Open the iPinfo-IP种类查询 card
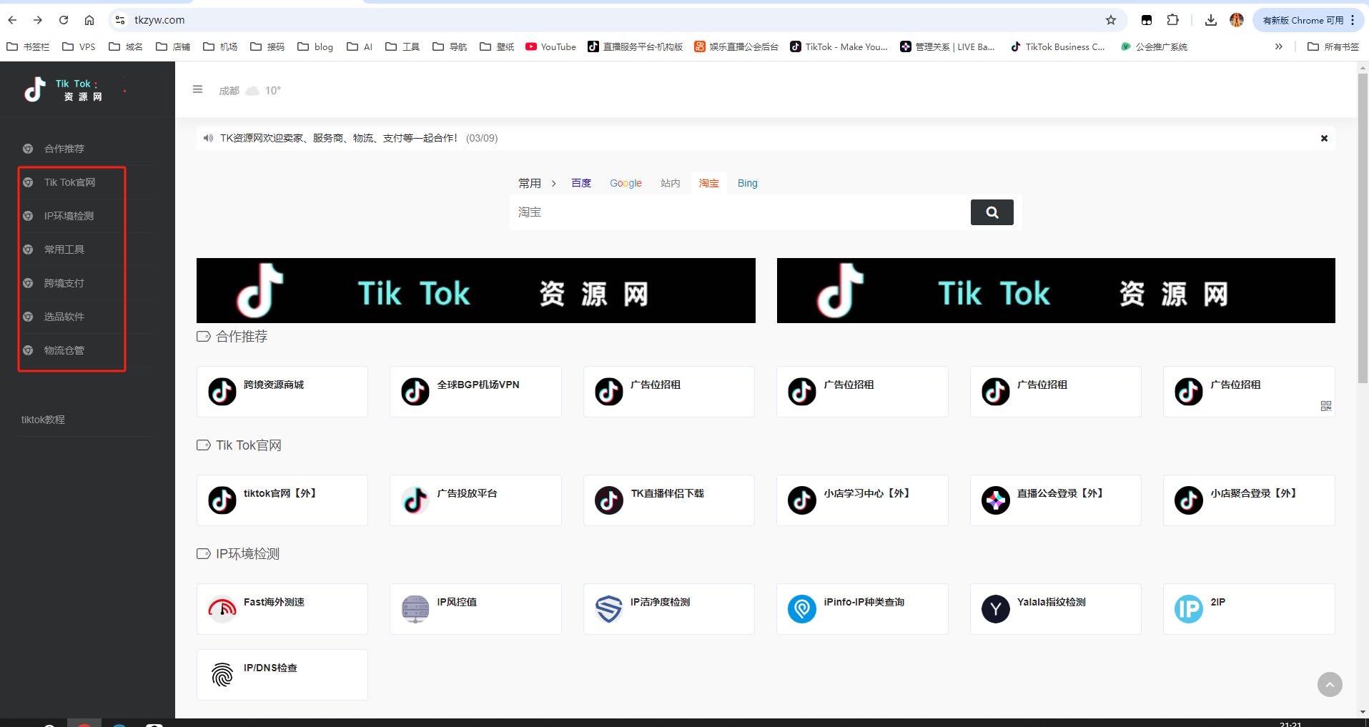 [862, 609]
